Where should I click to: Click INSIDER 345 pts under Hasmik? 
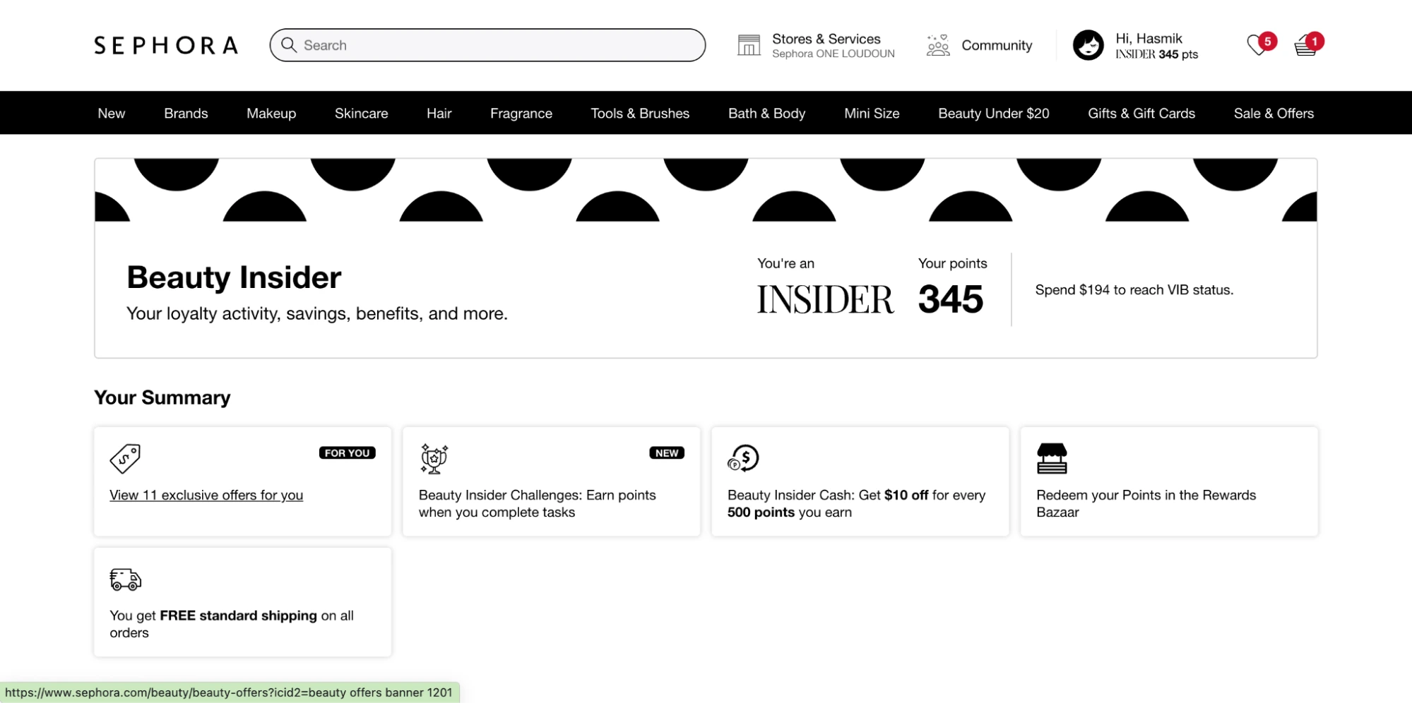click(1156, 54)
